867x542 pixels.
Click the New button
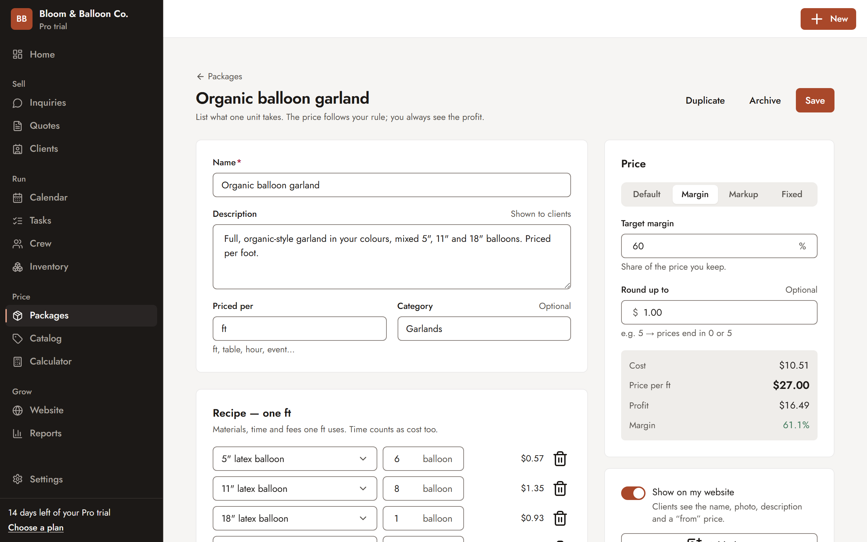tap(828, 19)
